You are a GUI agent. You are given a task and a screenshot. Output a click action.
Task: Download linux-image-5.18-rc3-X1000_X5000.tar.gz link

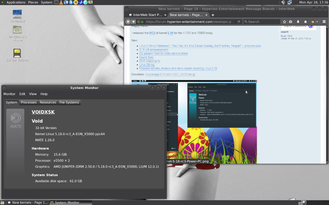point(170,74)
